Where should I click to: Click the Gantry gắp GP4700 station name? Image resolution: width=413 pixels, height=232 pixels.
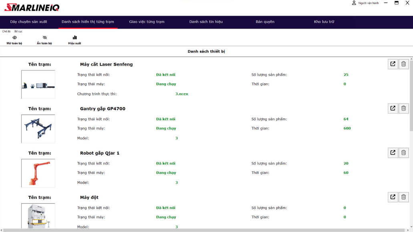point(103,109)
